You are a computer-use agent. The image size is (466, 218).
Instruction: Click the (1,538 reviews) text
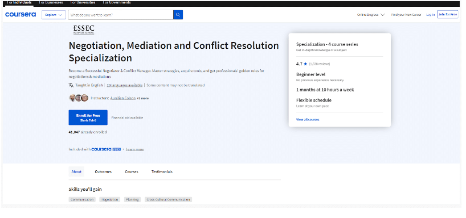click(x=320, y=64)
